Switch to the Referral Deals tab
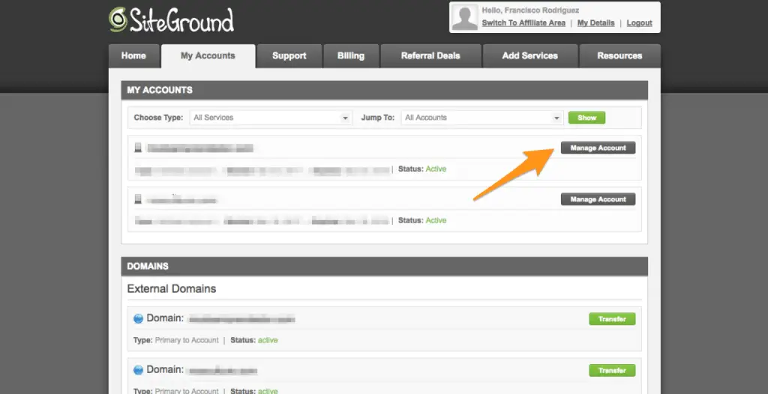 (x=430, y=55)
